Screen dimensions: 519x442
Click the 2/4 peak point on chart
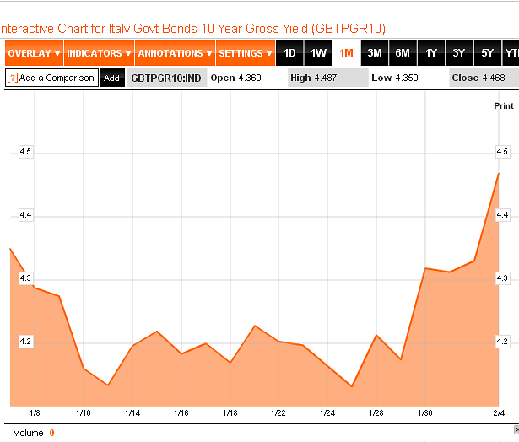(x=499, y=173)
